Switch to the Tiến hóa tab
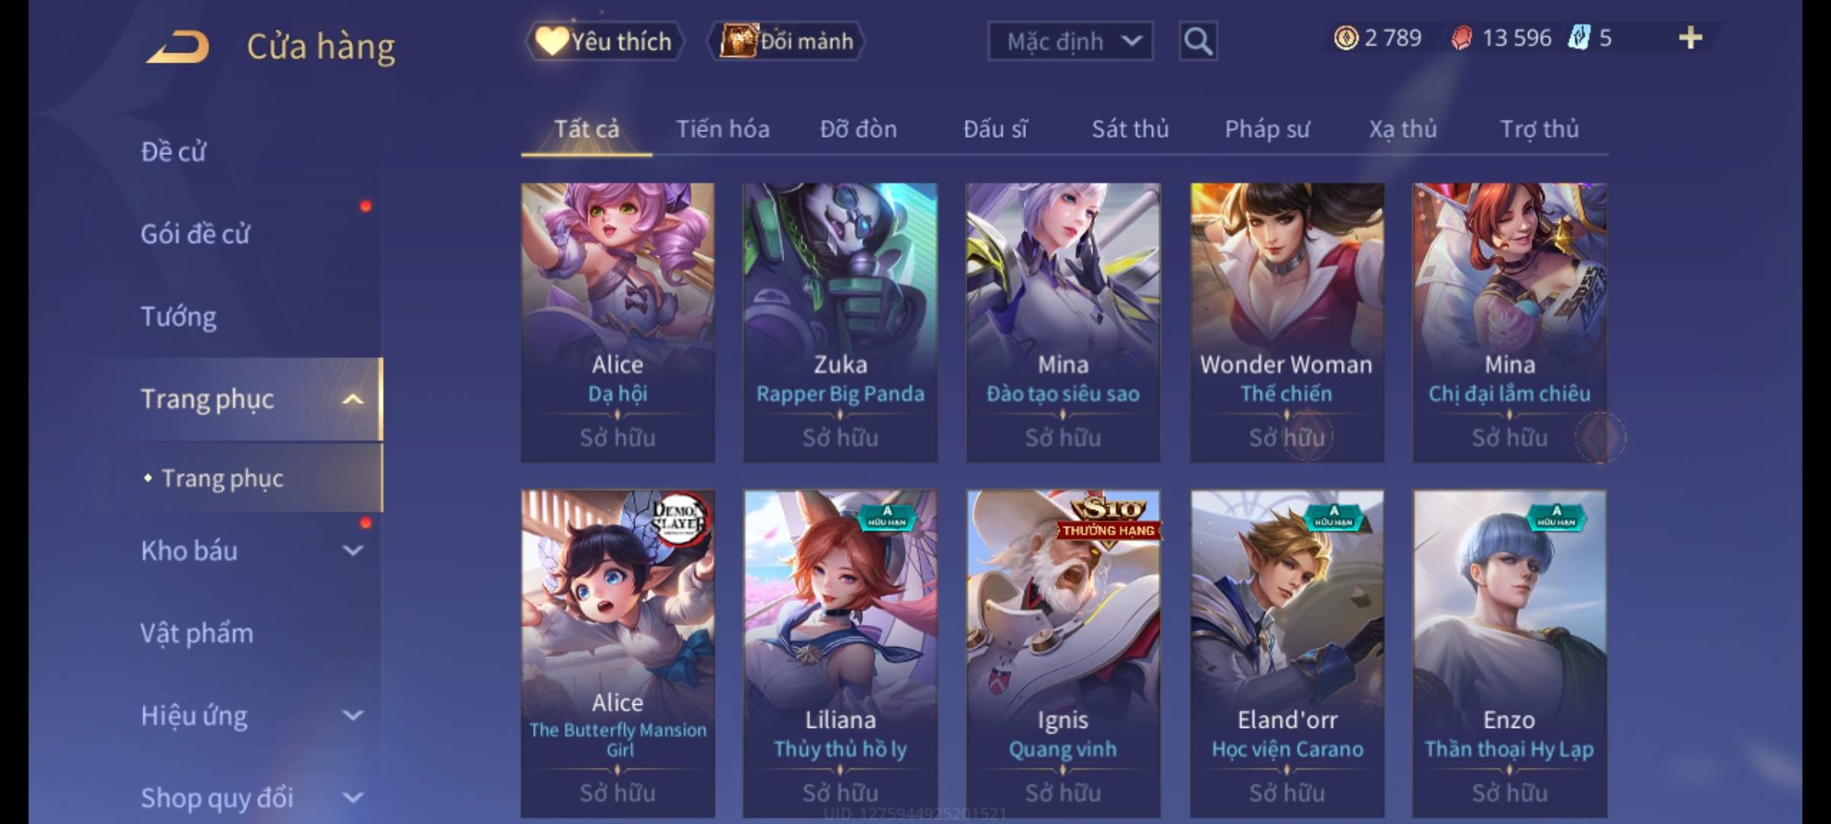 (722, 129)
